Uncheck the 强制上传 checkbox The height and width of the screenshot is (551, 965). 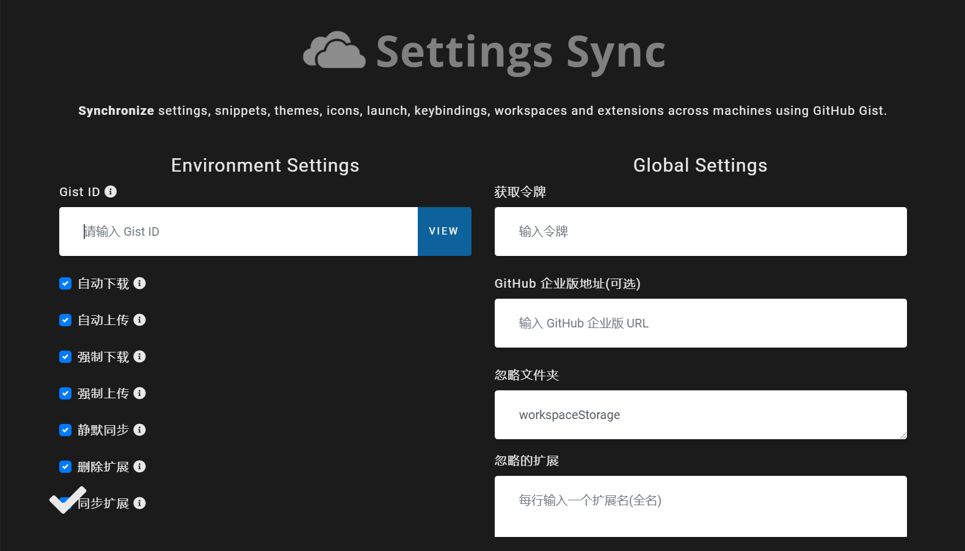tap(65, 393)
